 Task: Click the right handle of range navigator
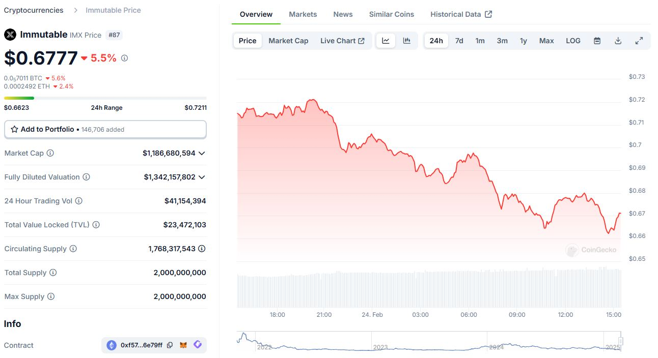tap(621, 341)
